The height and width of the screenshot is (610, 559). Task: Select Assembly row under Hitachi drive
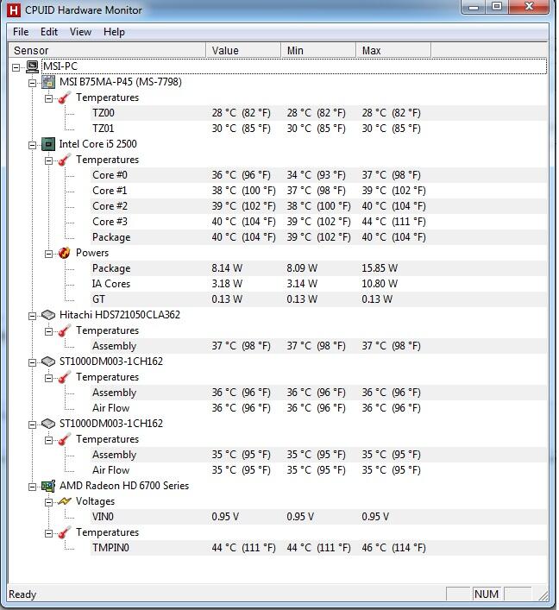tap(318, 346)
